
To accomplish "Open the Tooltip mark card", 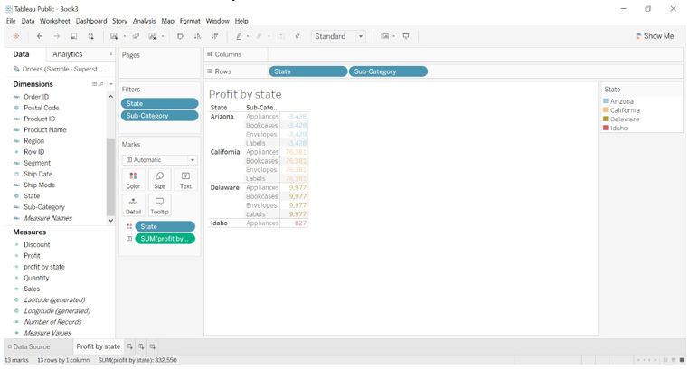I will 159,205.
